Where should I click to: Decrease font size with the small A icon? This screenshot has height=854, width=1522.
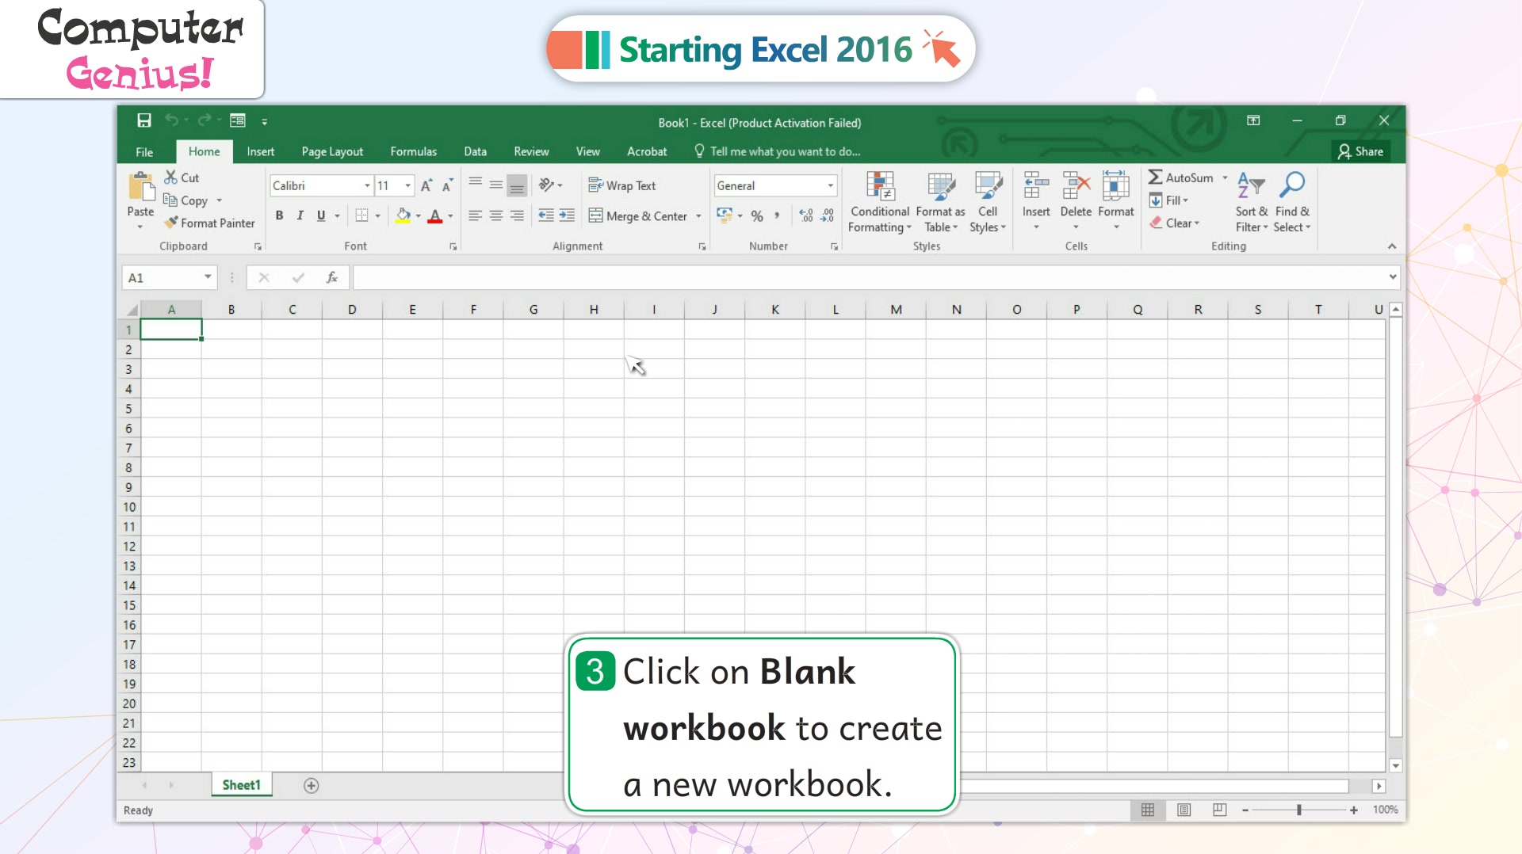448,185
